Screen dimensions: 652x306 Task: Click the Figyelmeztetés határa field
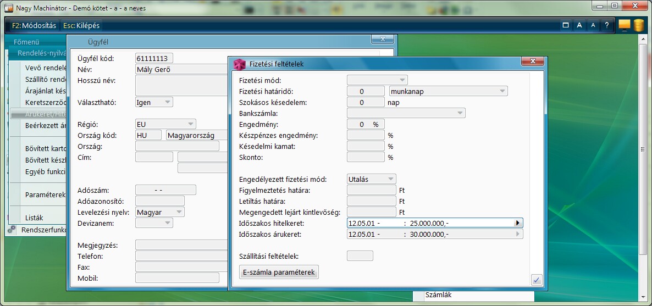click(x=371, y=190)
